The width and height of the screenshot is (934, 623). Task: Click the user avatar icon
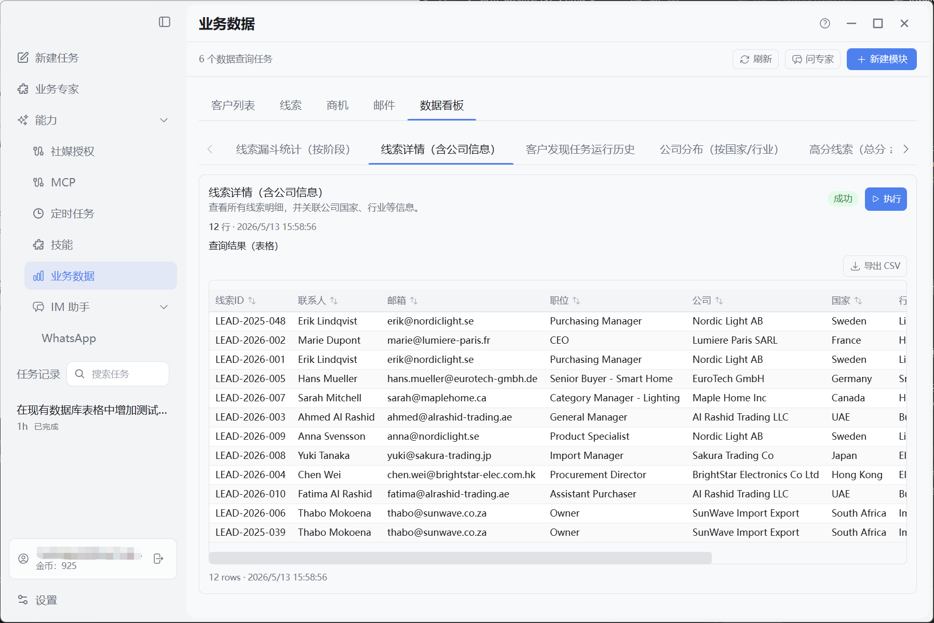[x=23, y=559]
